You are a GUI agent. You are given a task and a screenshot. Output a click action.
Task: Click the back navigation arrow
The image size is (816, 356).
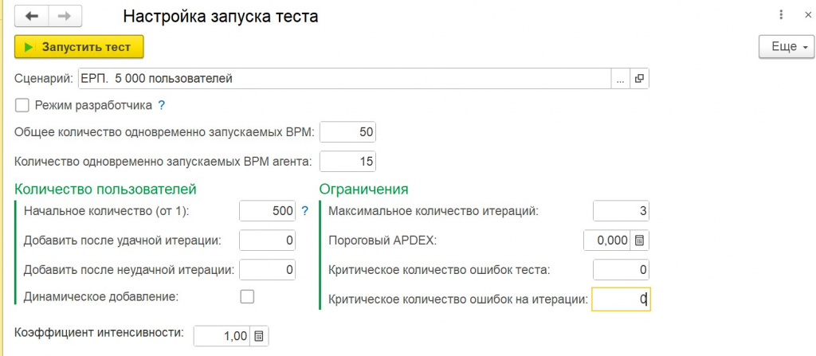[32, 16]
